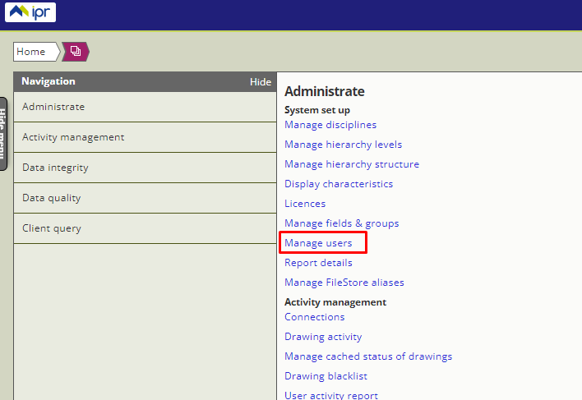The height and width of the screenshot is (400, 582).
Task: Hide the Navigation panel
Action: 260,82
